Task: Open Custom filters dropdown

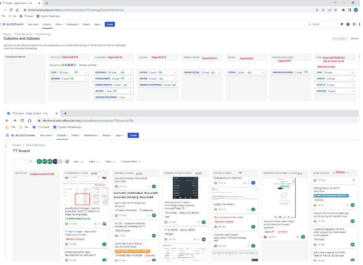Action: pos(131,162)
